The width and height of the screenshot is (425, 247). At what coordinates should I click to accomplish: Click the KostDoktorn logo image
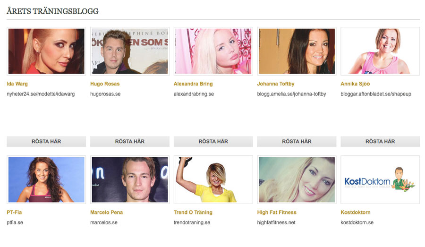tap(380, 180)
